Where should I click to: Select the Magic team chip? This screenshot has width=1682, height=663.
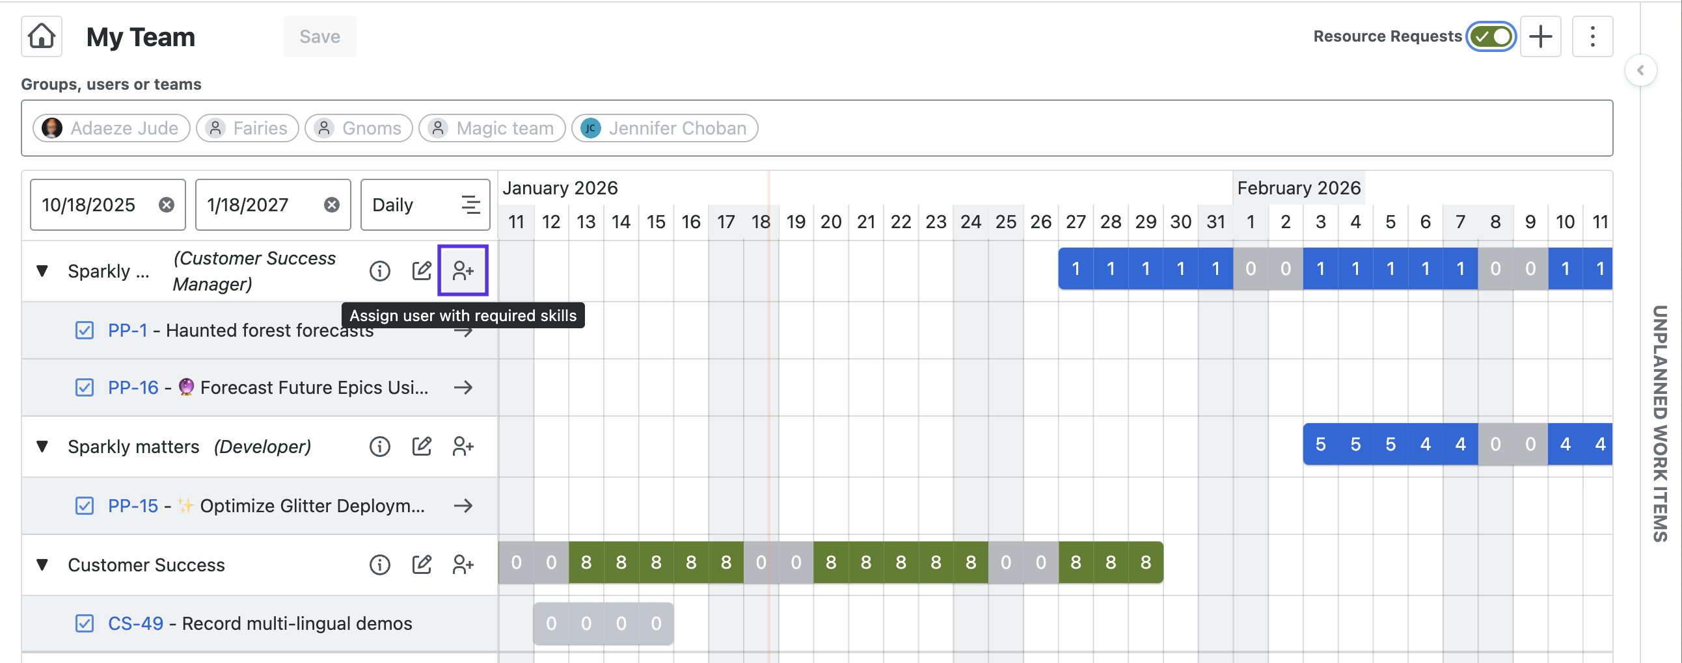pos(493,128)
